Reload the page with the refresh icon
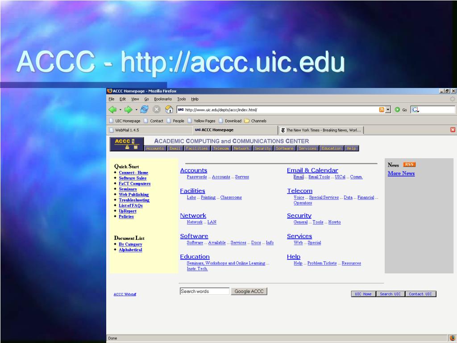Viewport: 457px width, 343px height. tap(144, 109)
